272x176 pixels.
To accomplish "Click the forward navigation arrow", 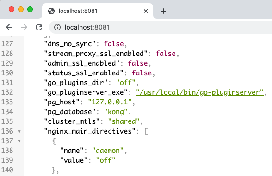I will click(x=24, y=27).
